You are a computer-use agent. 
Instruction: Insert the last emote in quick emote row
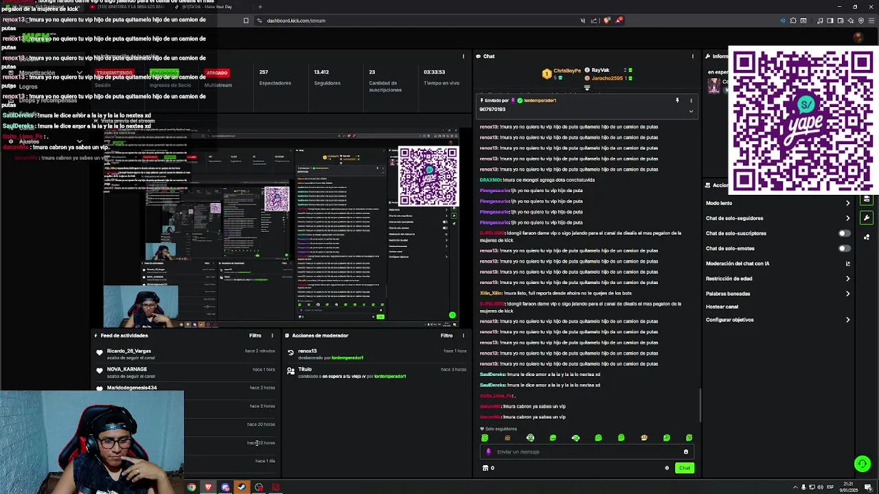coord(689,438)
